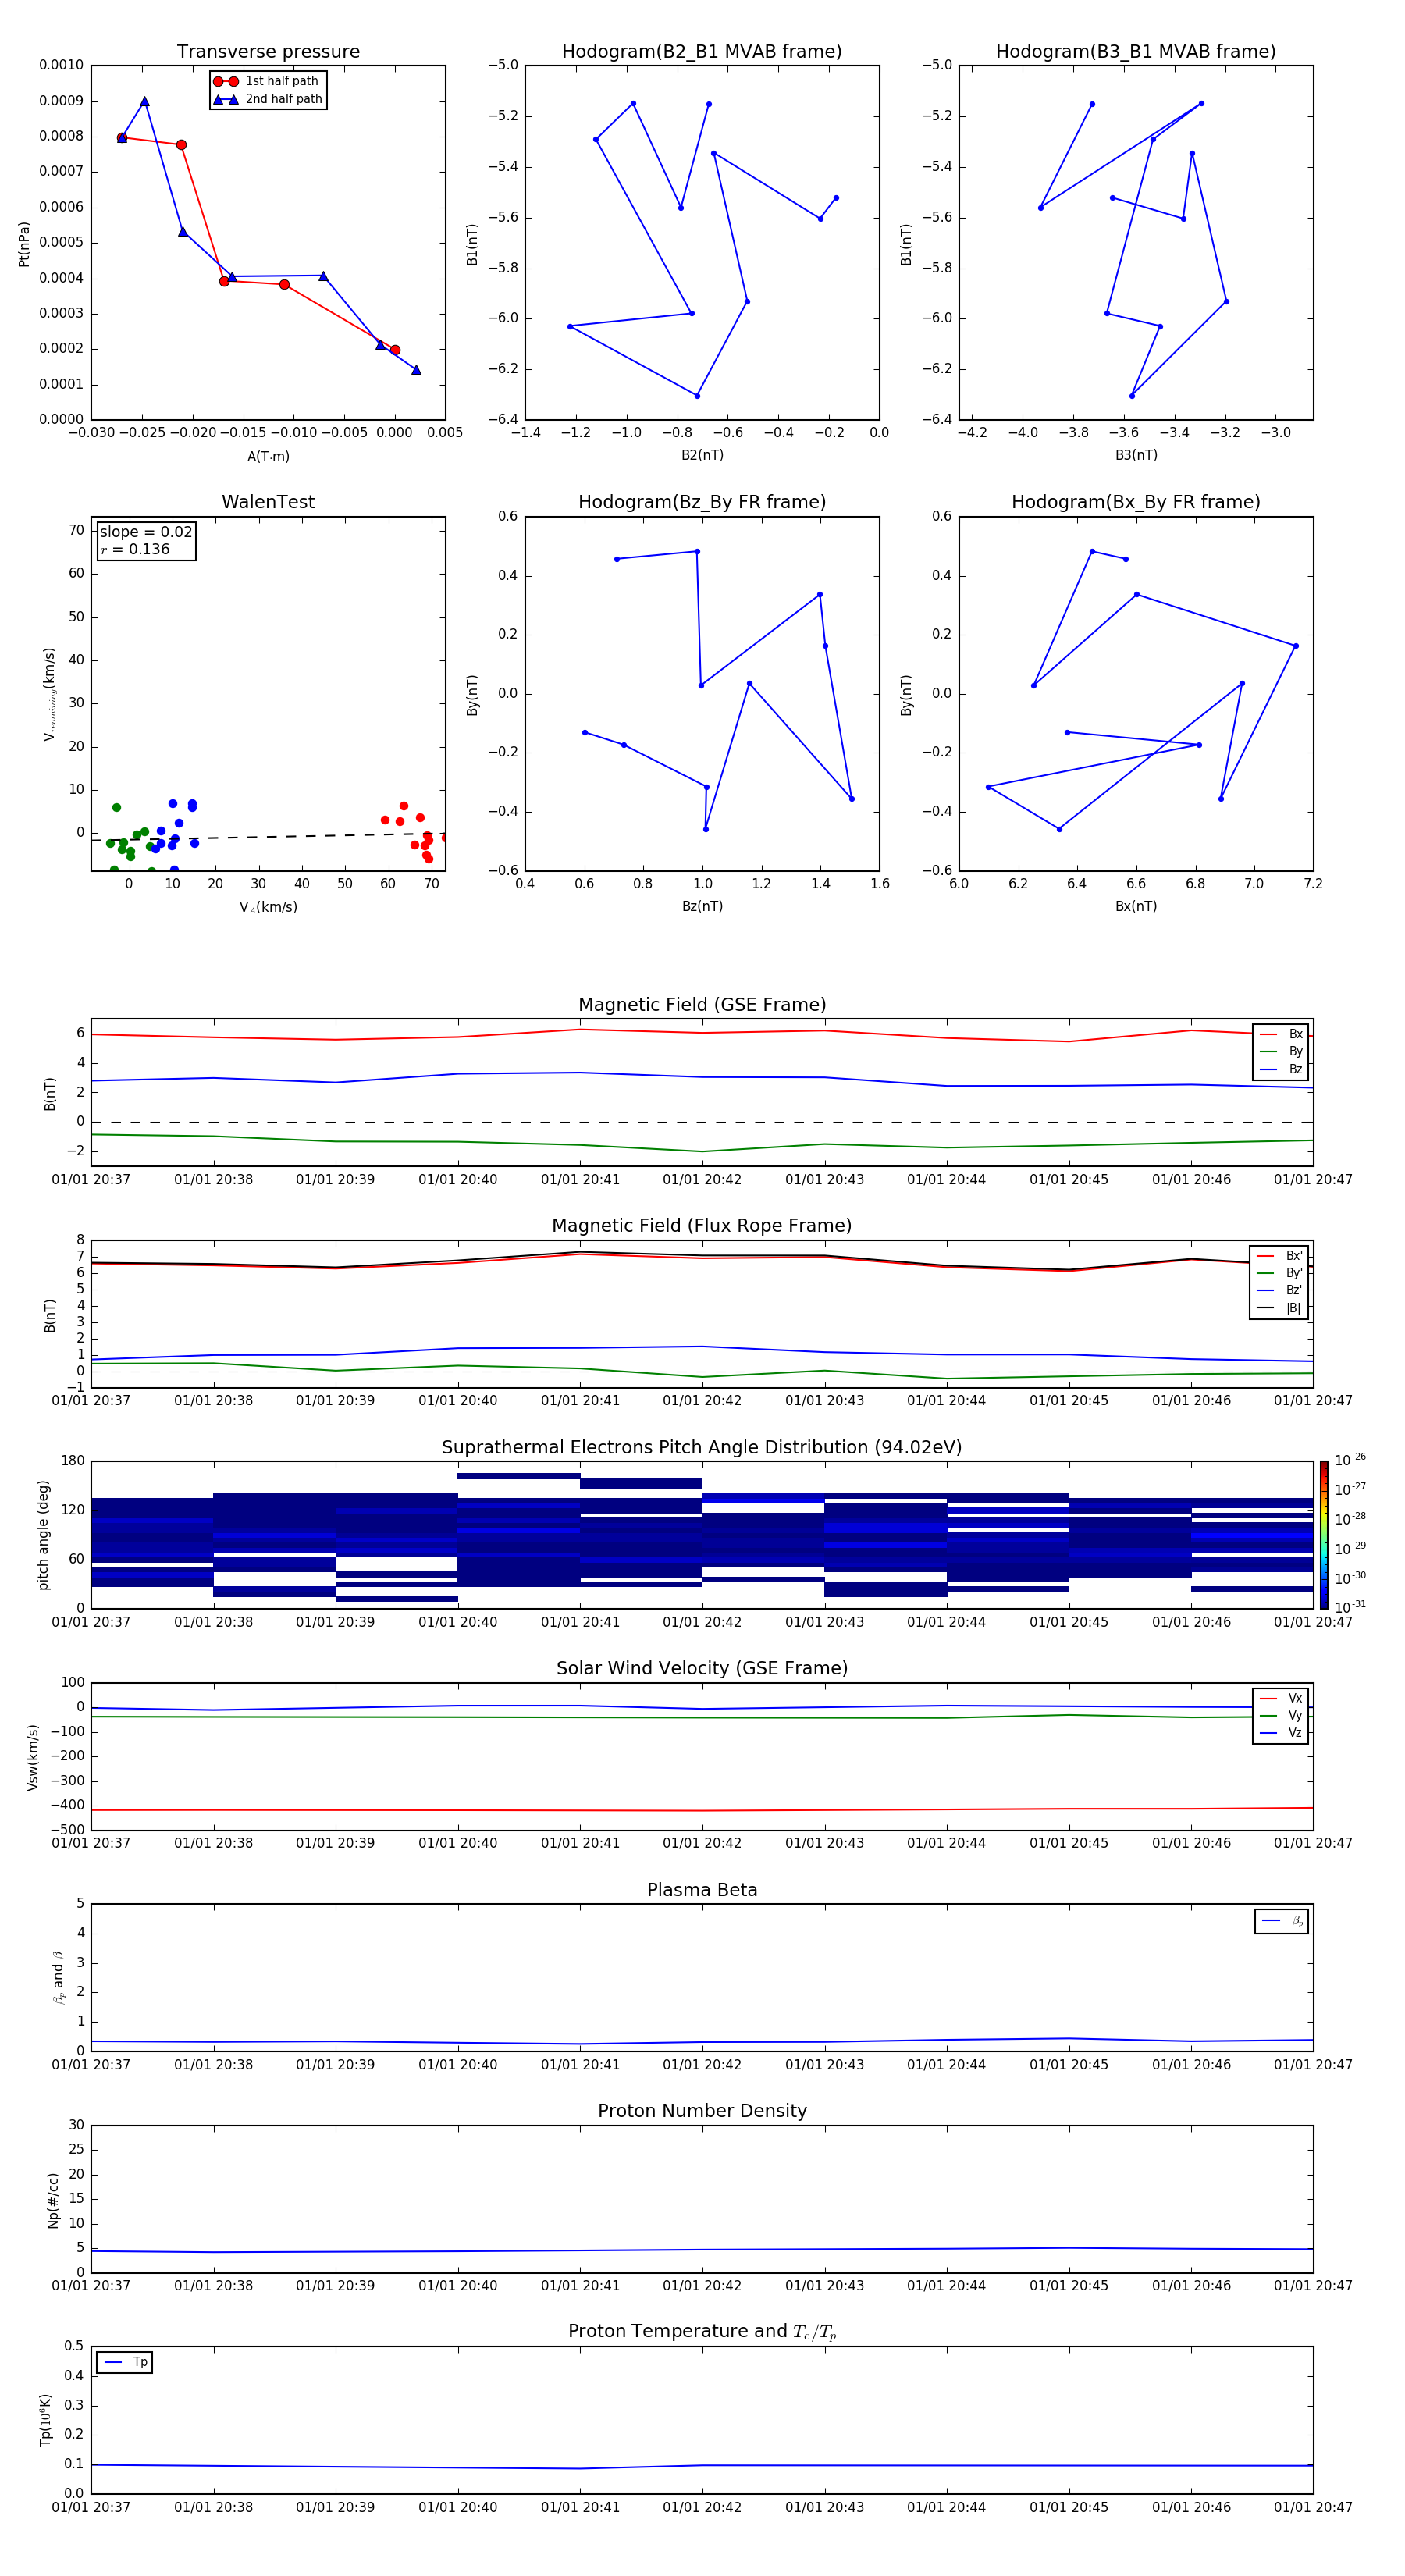
Task: Click the 'WalenTest' plot title
Action: point(268,502)
